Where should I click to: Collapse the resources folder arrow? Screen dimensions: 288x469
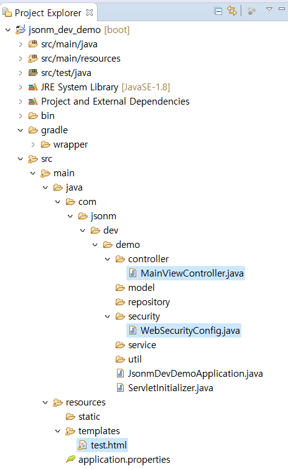point(45,402)
